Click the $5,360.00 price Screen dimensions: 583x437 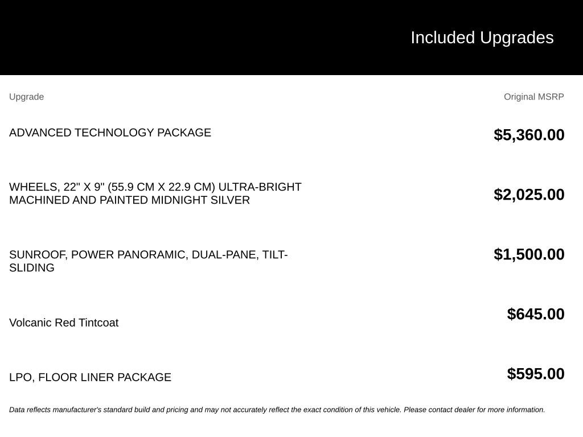pos(529,134)
